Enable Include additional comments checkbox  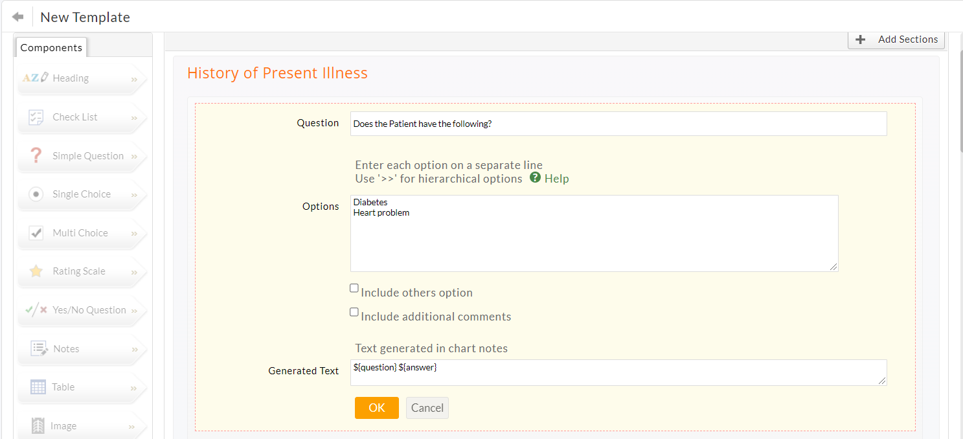point(354,312)
